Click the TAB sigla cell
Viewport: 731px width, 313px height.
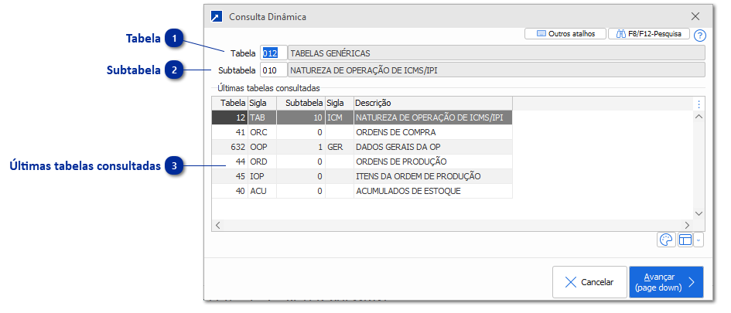point(262,117)
